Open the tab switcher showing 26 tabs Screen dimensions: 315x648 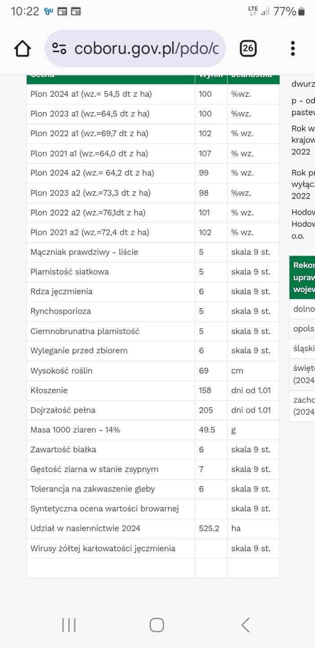tap(248, 49)
